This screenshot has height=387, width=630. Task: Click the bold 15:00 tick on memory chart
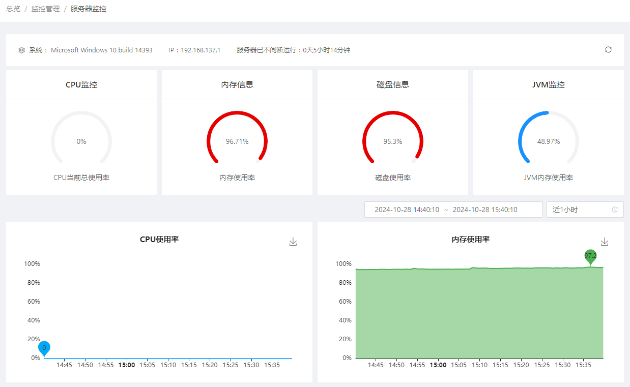[438, 365]
